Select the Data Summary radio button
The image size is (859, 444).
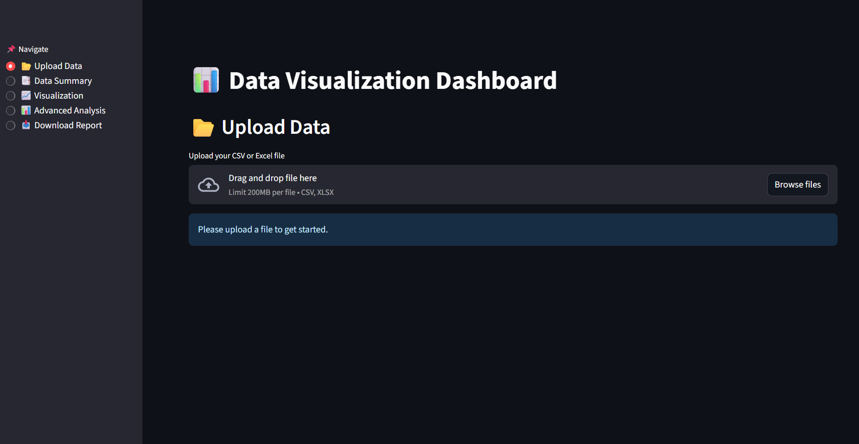tap(11, 81)
